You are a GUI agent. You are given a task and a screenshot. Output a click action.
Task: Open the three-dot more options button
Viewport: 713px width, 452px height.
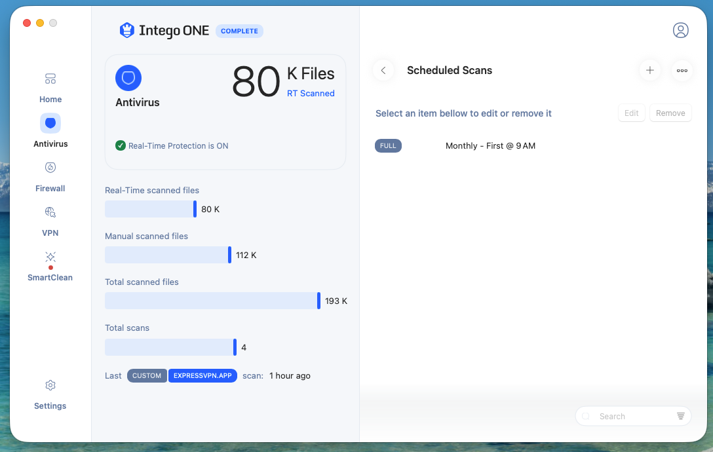tap(682, 71)
